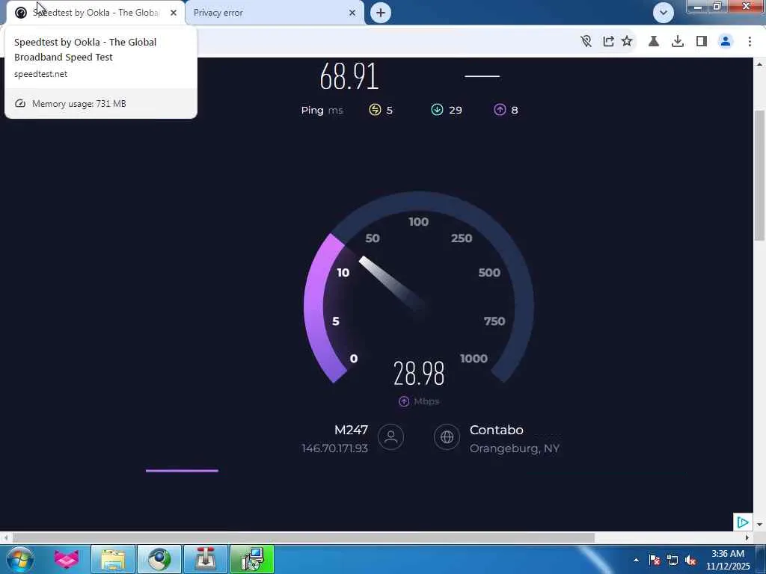766x574 pixels.
Task: Click the Ping ms label
Action: pyautogui.click(x=322, y=111)
